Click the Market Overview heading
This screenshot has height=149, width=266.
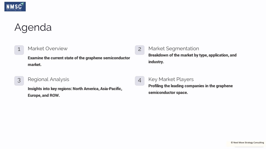tap(48, 49)
